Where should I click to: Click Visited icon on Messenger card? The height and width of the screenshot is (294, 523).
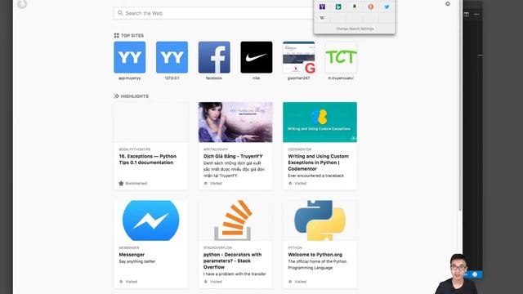point(121,282)
